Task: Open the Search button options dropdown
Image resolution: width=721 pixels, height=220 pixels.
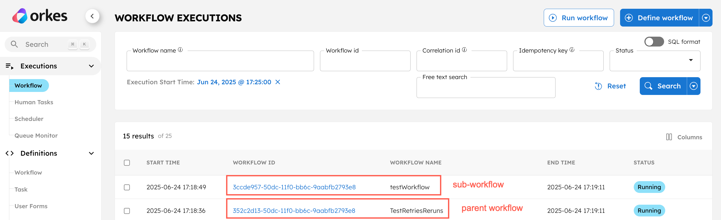Action: [x=694, y=86]
